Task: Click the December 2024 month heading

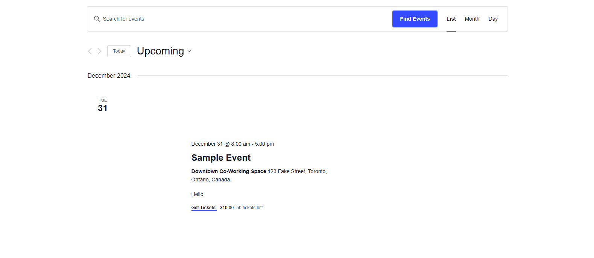Action: point(109,75)
